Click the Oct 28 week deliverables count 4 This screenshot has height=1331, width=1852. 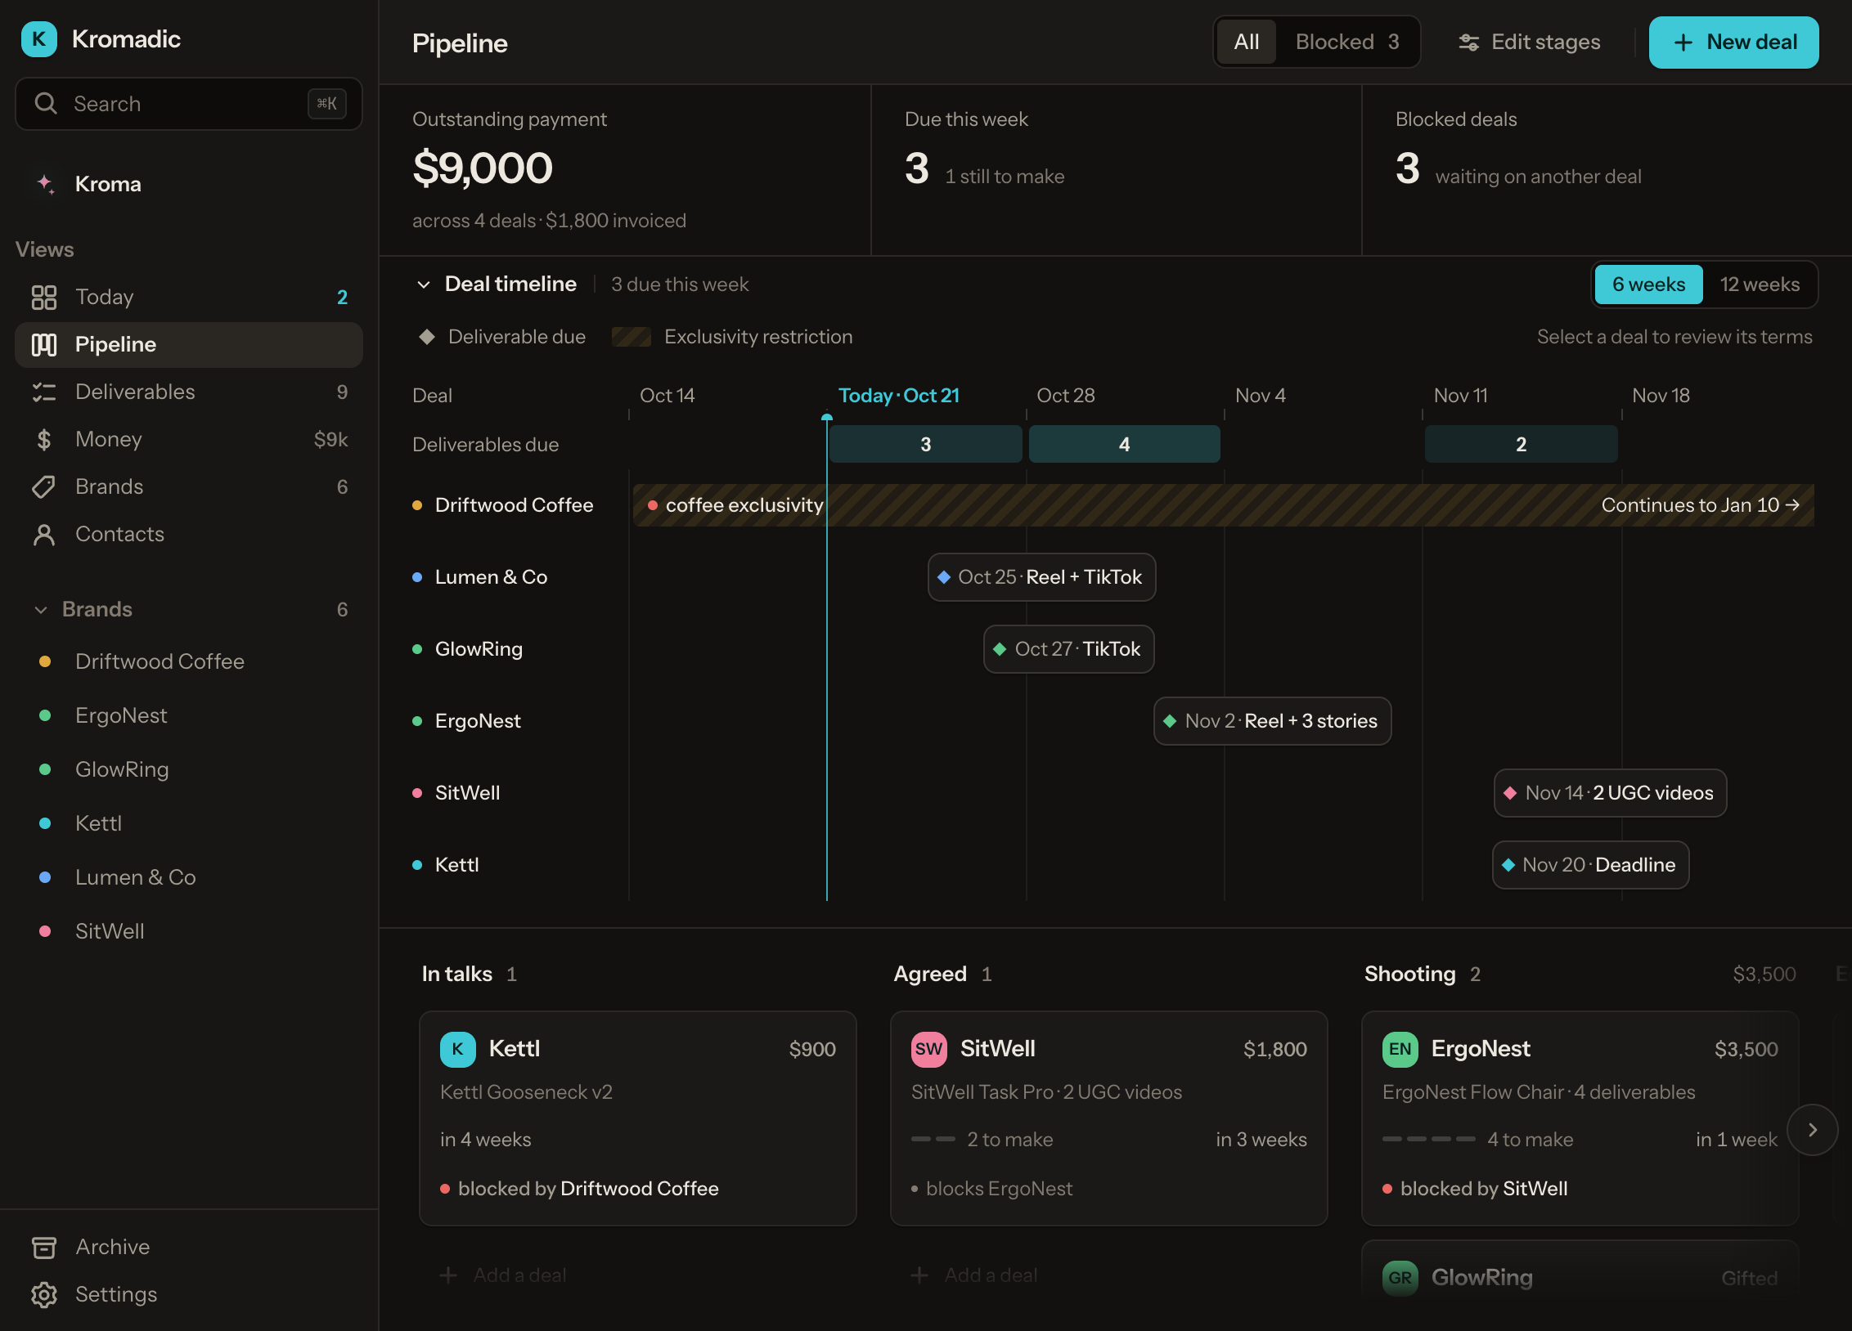click(x=1124, y=444)
